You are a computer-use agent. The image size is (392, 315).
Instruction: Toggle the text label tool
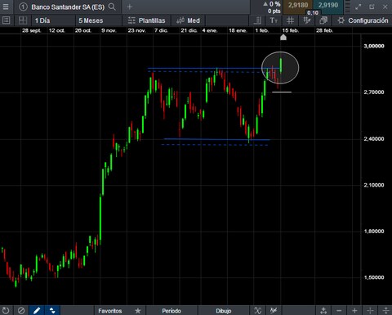tap(274, 20)
